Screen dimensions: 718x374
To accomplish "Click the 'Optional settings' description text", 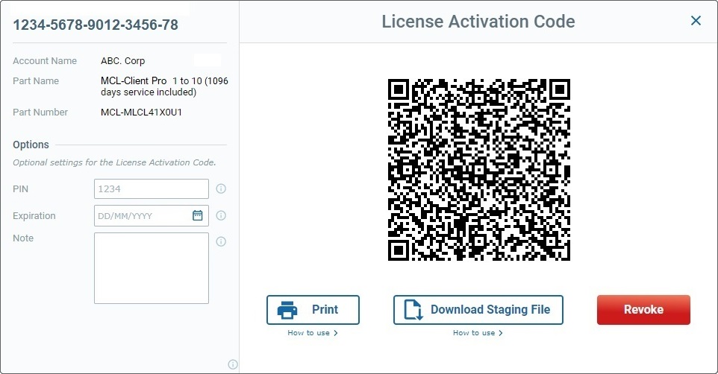I will click(114, 162).
